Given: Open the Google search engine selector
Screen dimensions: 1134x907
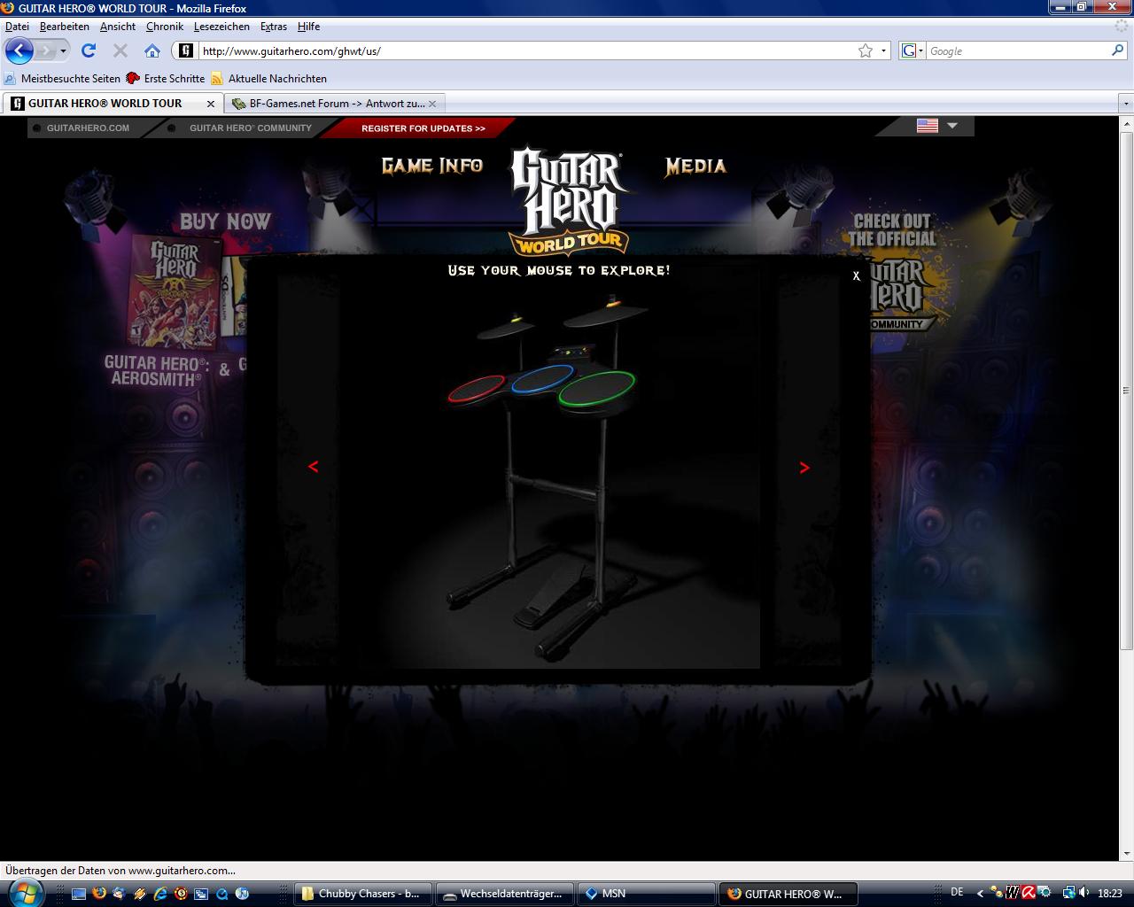Looking at the screenshot, I should coord(912,50).
